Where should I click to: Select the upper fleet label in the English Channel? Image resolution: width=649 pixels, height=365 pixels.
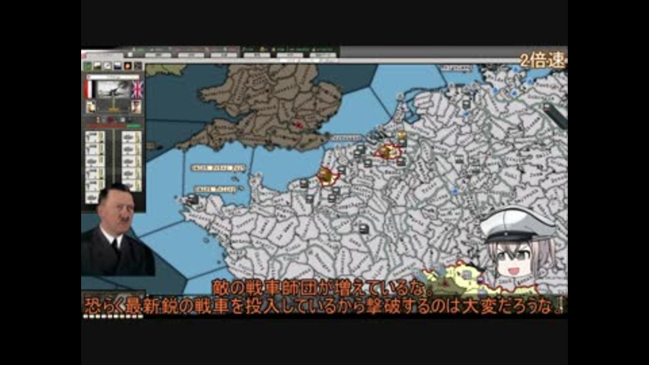(x=218, y=168)
